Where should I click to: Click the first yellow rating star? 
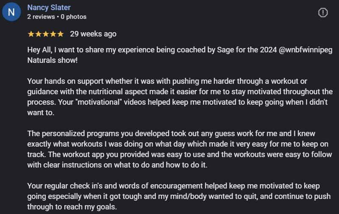(x=31, y=34)
